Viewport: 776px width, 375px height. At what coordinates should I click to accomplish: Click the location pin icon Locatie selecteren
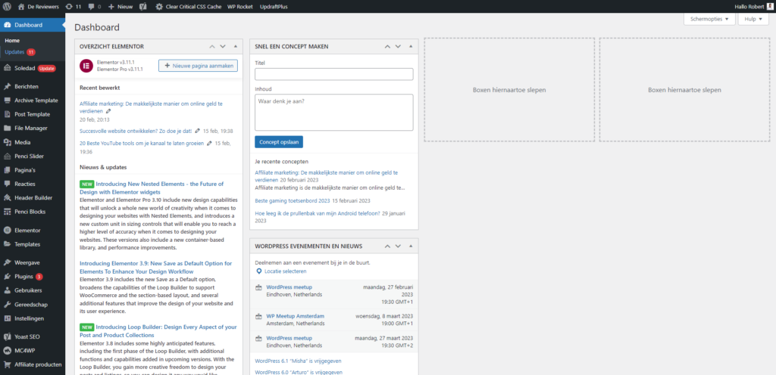(259, 271)
